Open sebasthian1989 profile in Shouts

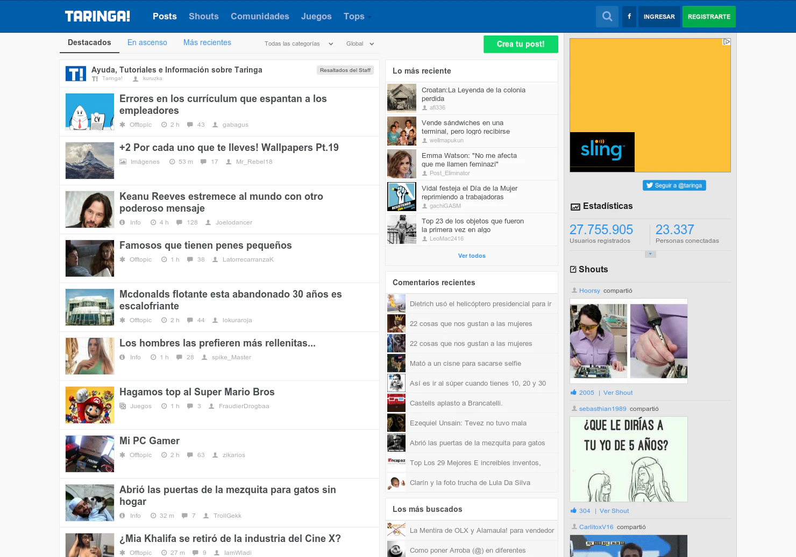click(x=603, y=409)
